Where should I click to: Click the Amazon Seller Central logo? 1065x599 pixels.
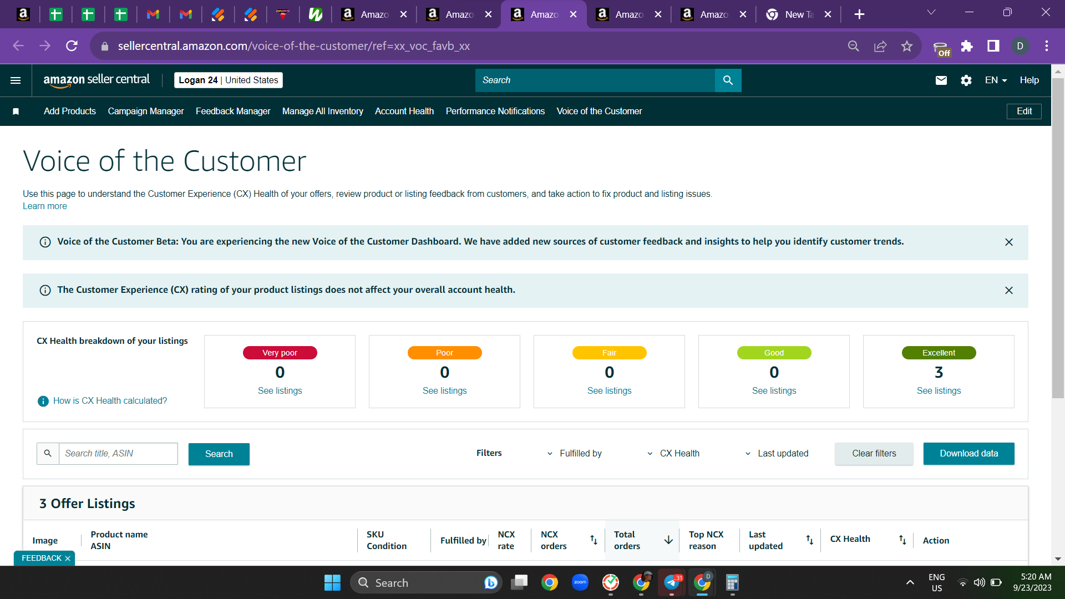coord(97,80)
